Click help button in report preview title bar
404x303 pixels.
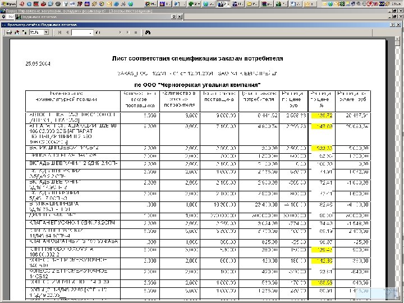(x=393, y=25)
